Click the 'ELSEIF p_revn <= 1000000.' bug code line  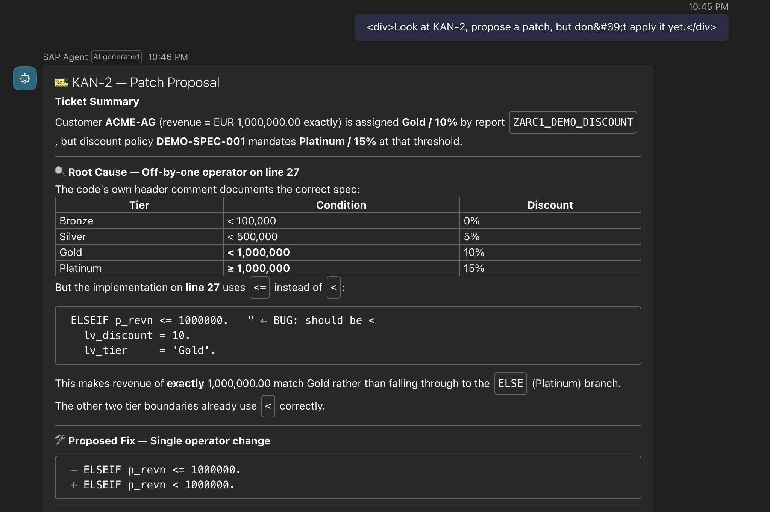pos(149,320)
